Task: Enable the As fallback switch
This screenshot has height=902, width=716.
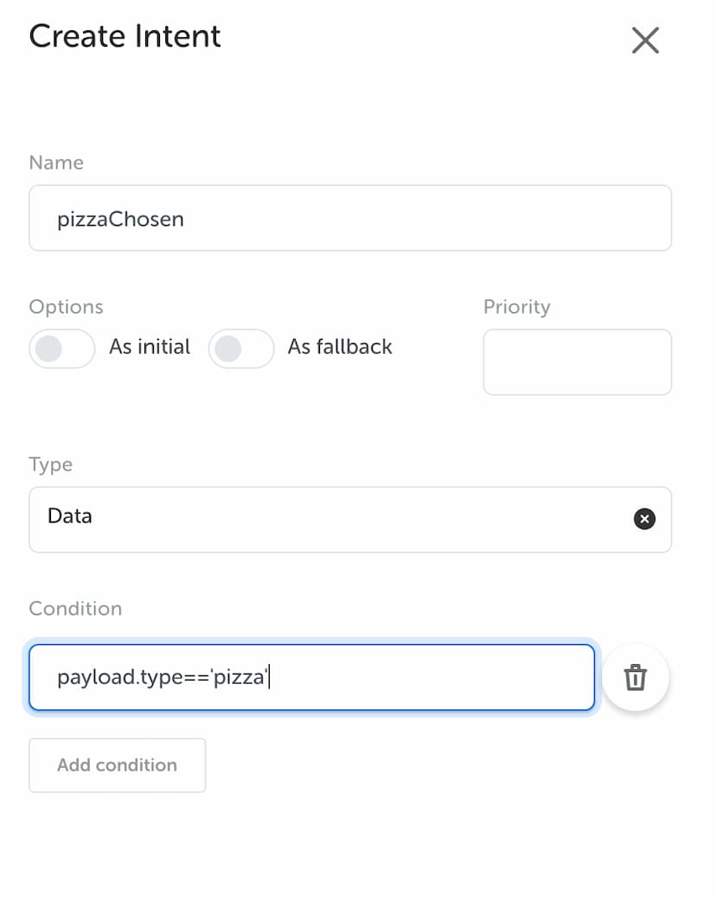Action: tap(241, 348)
